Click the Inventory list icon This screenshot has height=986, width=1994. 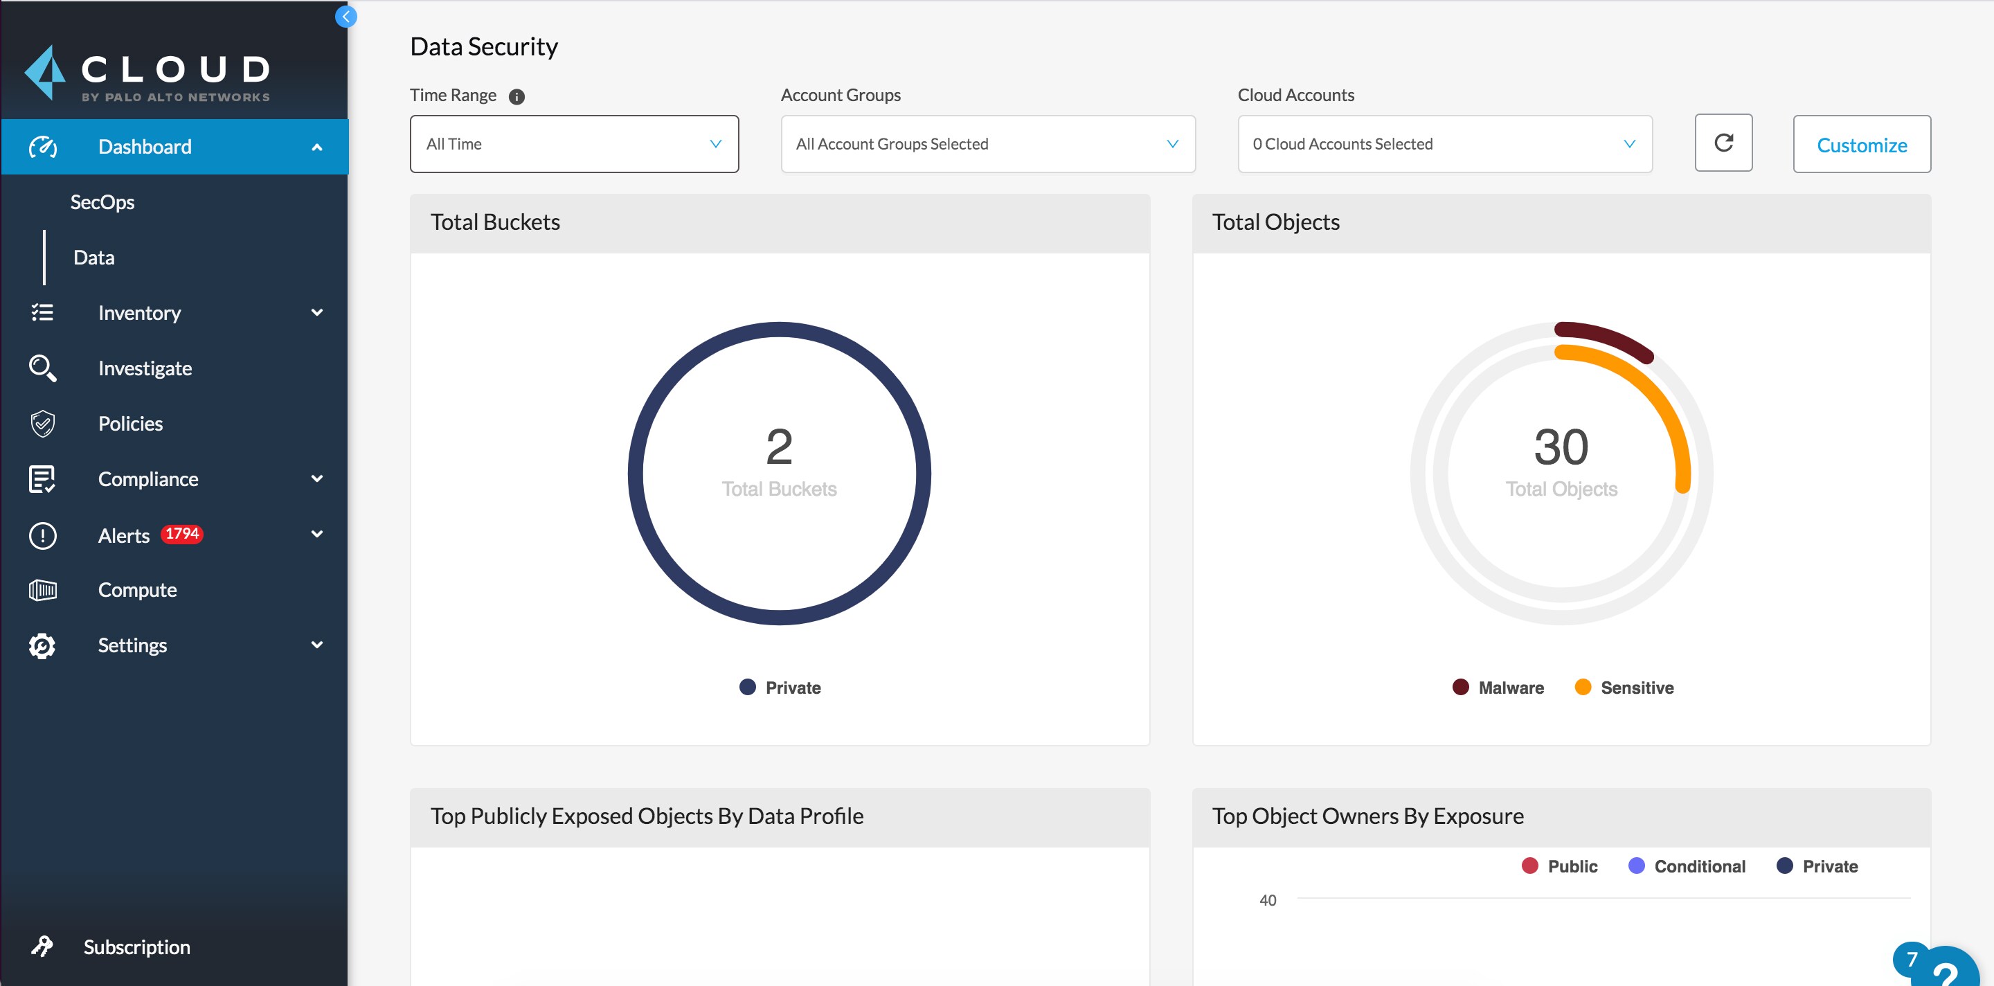point(42,313)
